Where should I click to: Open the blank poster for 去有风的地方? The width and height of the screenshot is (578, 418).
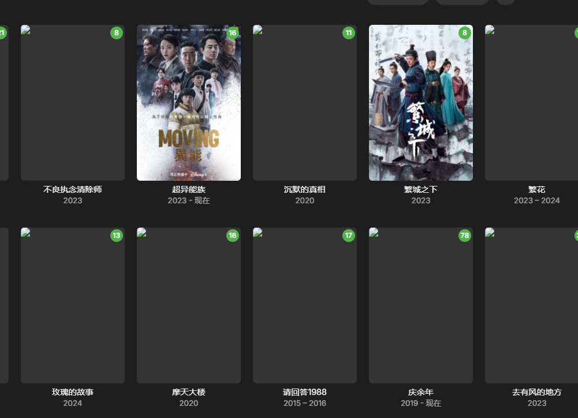click(x=532, y=305)
